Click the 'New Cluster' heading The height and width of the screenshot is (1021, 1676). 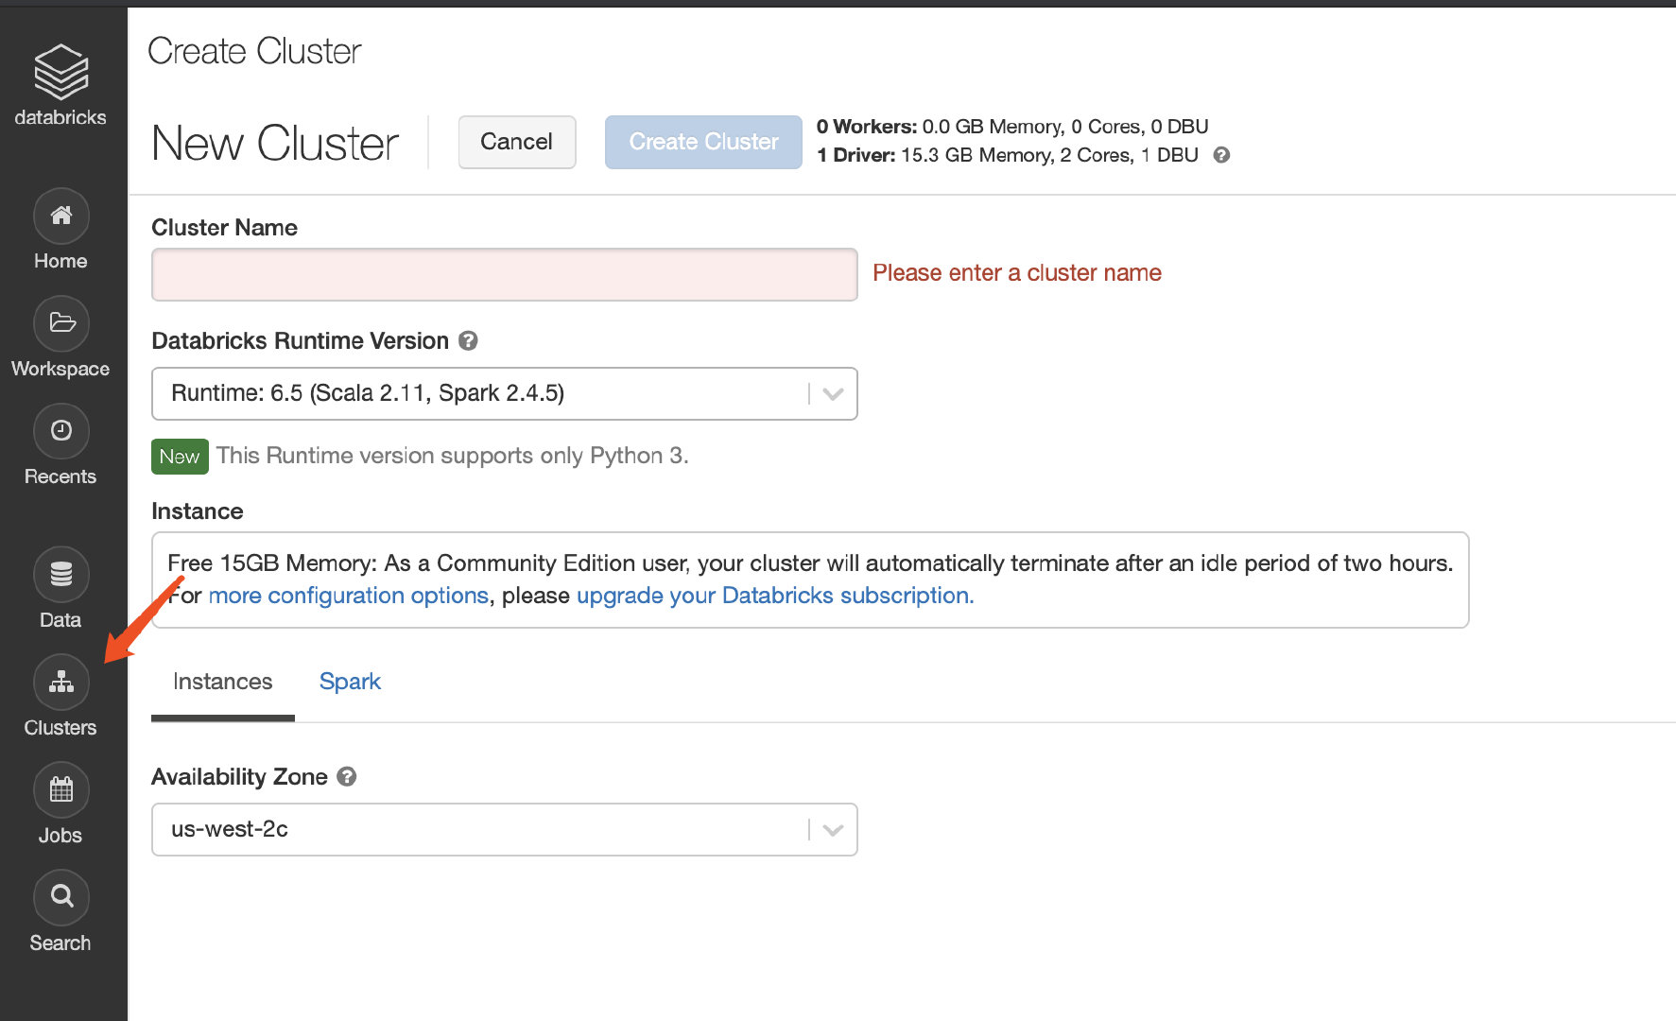point(275,144)
